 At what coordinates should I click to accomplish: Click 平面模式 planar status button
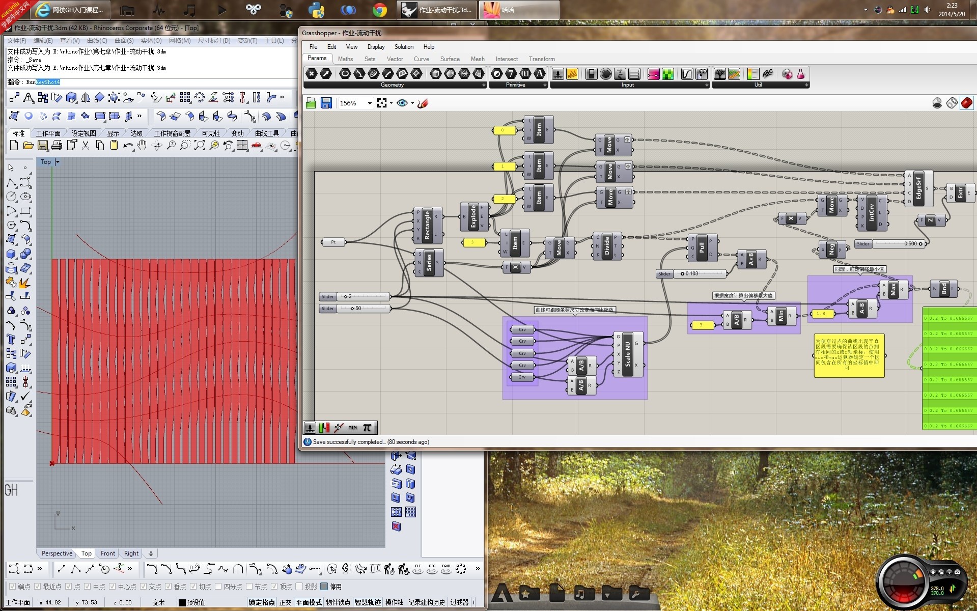pos(309,602)
